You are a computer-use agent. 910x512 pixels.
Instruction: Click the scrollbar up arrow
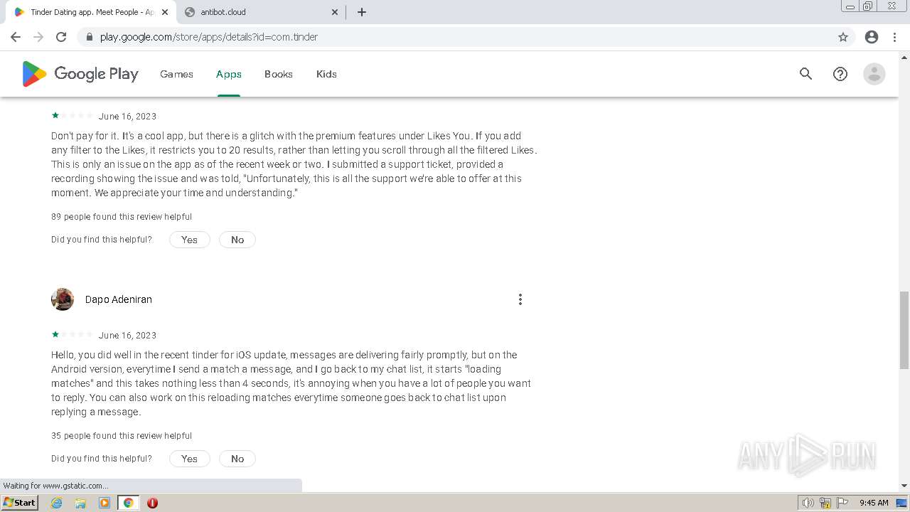tap(904, 56)
